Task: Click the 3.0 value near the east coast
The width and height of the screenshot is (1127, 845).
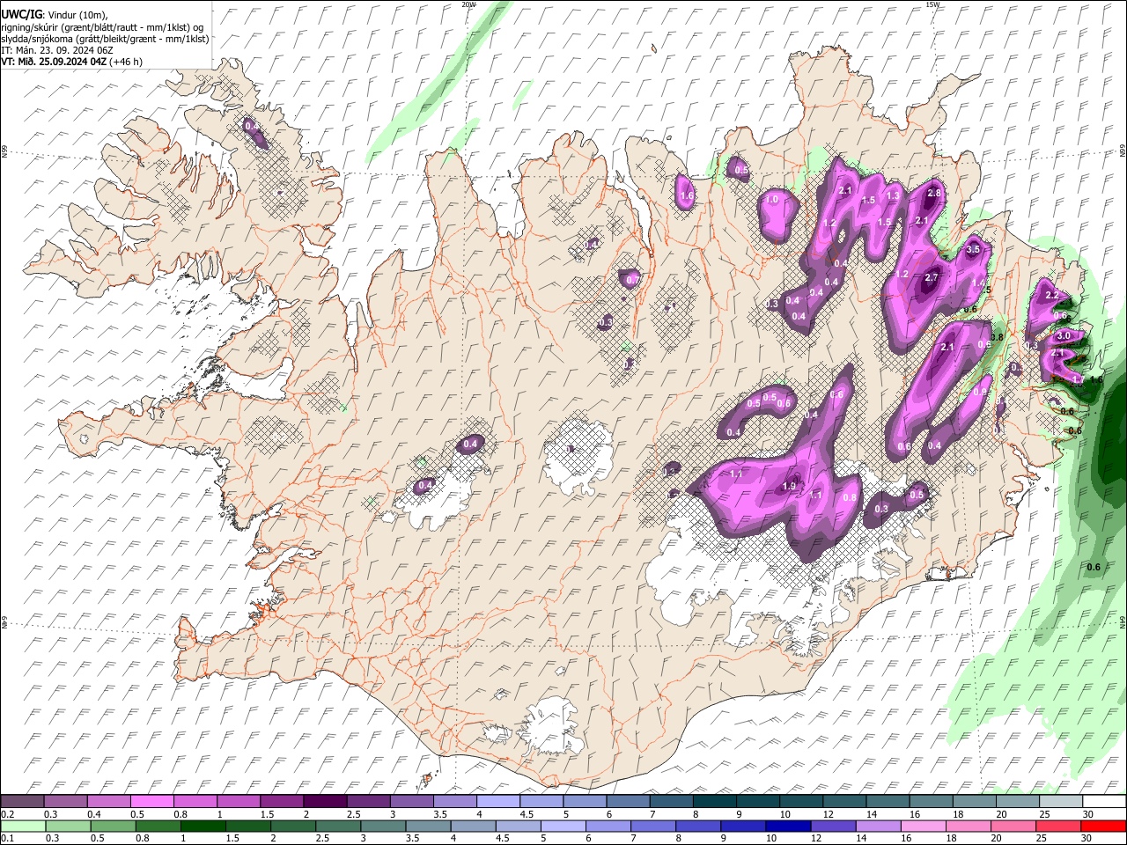Action: point(1063,335)
